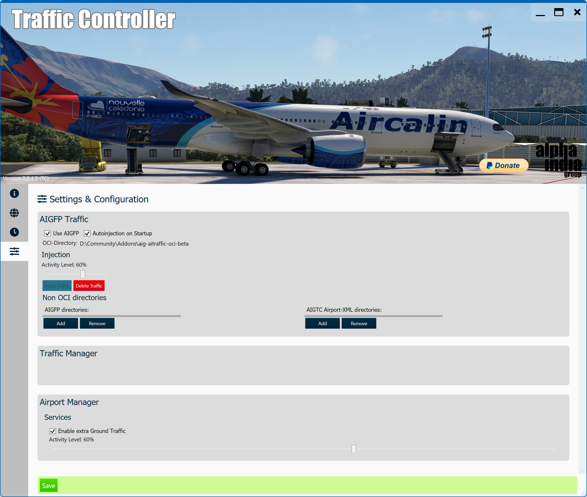
Task: Click the Delete Traffic button
Action: pyautogui.click(x=89, y=285)
